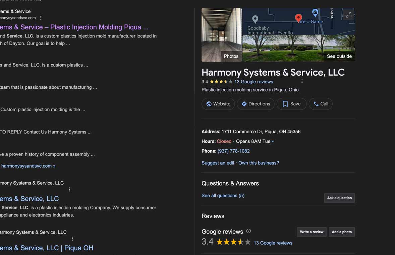Viewport: 395px width, 255px height.
Task: Click Write a review button
Action: [x=312, y=232]
